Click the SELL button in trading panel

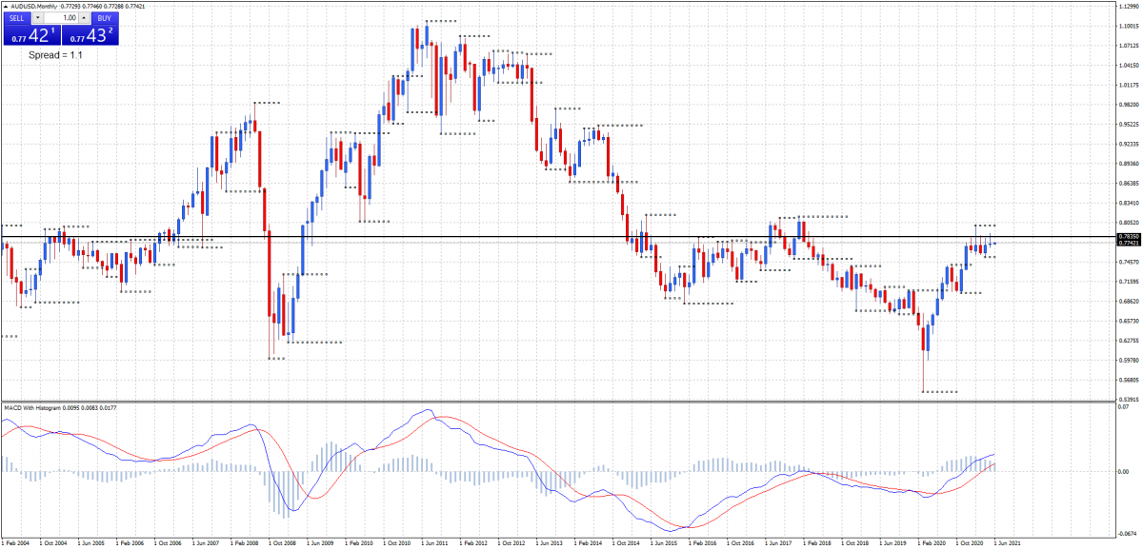coord(18,18)
